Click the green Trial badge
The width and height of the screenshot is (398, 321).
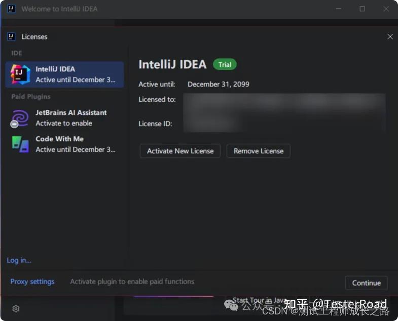[225, 65]
